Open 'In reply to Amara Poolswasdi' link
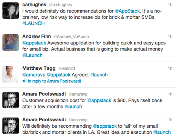176x136 pixels. pyautogui.click(x=54, y=81)
